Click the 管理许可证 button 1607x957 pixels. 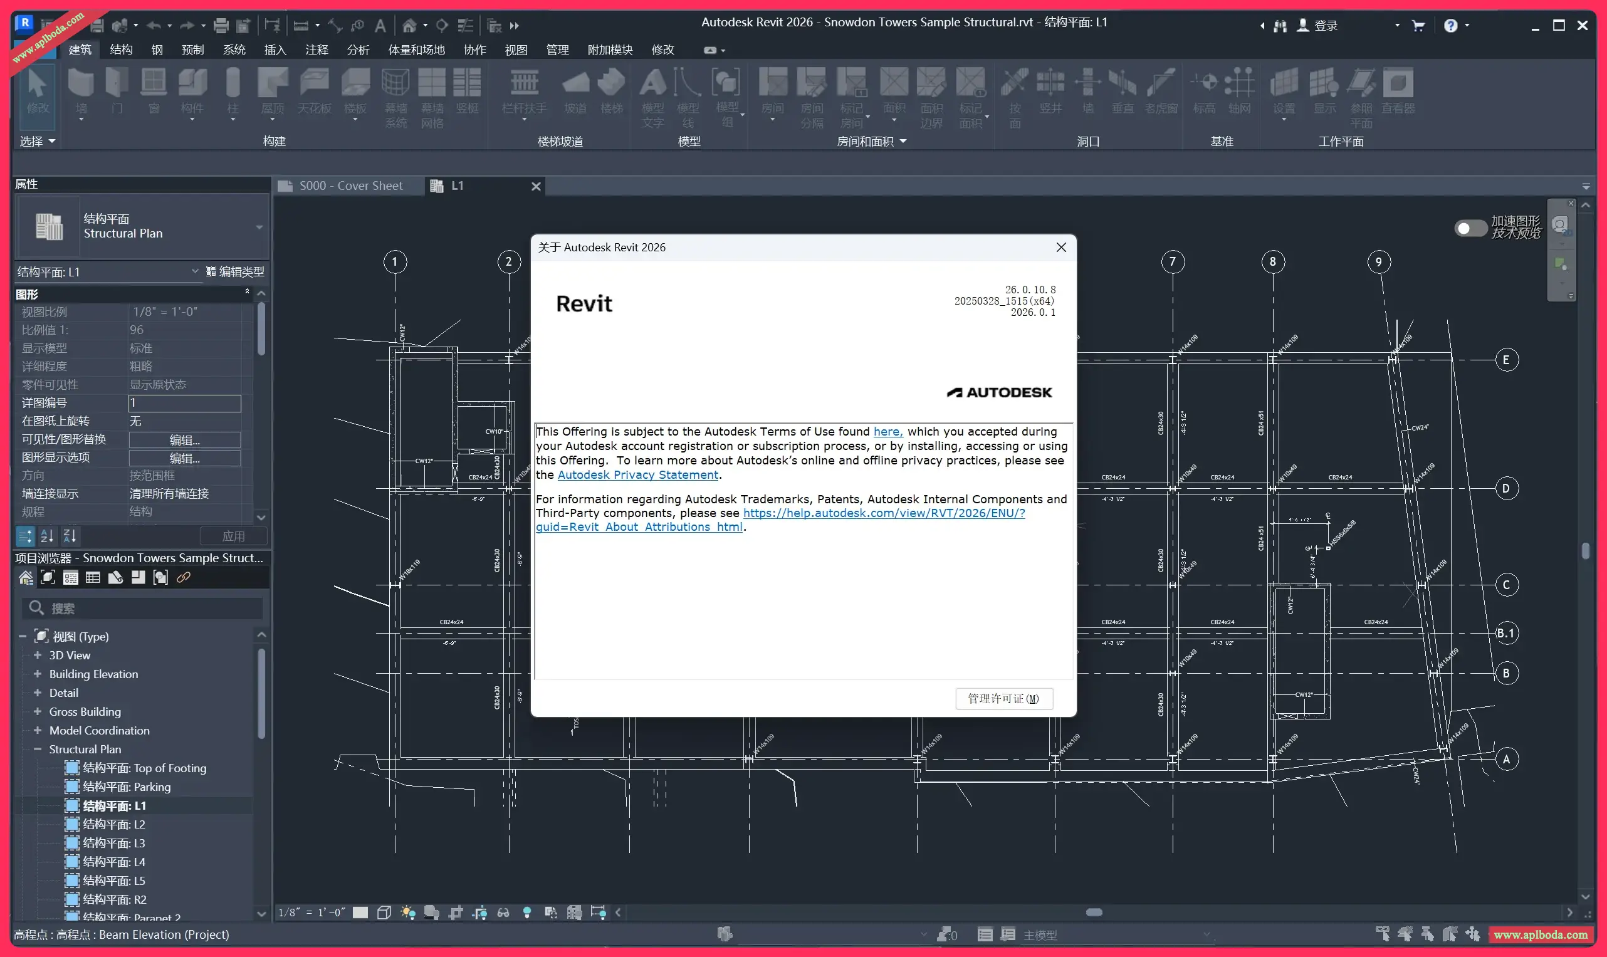click(1003, 698)
